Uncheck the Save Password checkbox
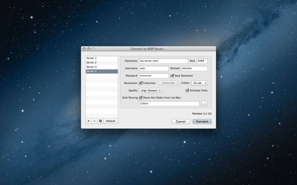Image resolution: width=297 pixels, height=185 pixels. click(172, 75)
